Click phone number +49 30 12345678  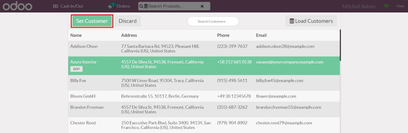pos(234,96)
